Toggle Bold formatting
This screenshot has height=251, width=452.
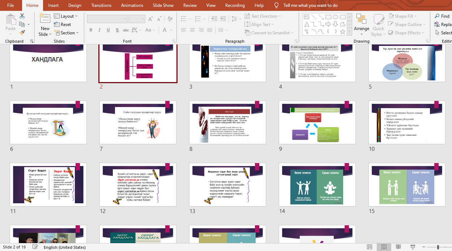91,30
